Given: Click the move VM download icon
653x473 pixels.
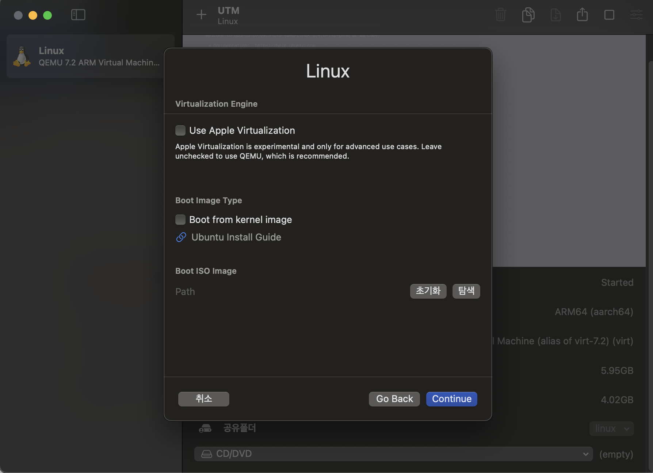Looking at the screenshot, I should coord(555,15).
